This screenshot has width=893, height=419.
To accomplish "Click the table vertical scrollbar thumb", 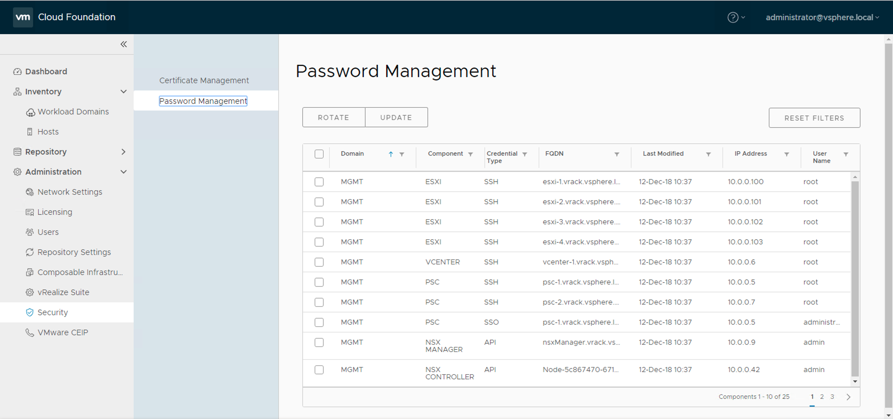I will (855, 278).
